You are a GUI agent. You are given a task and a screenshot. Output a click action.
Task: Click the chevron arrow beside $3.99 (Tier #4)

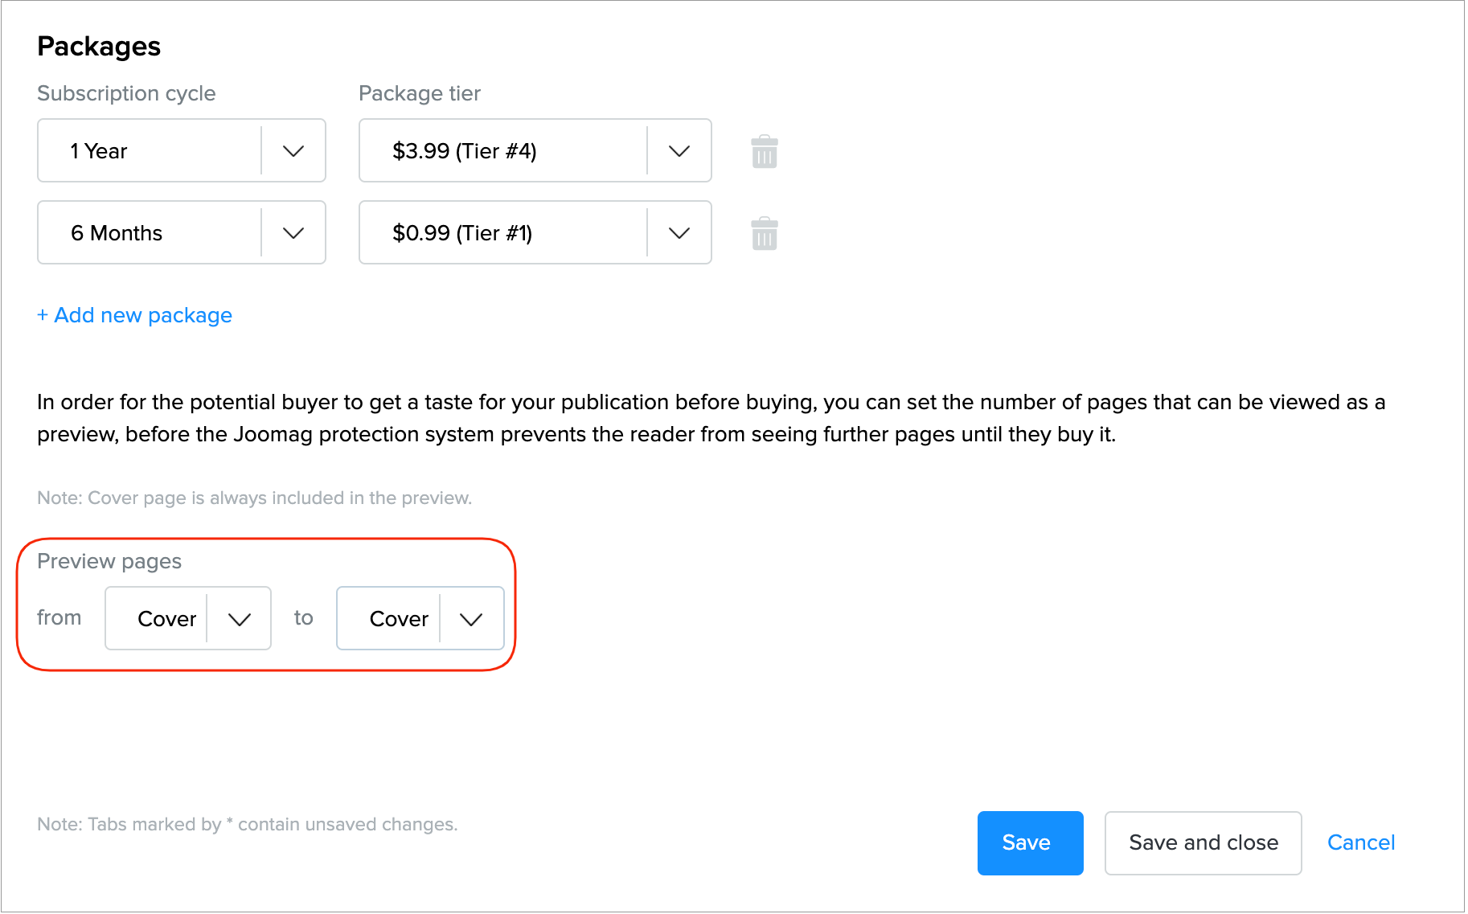point(679,151)
